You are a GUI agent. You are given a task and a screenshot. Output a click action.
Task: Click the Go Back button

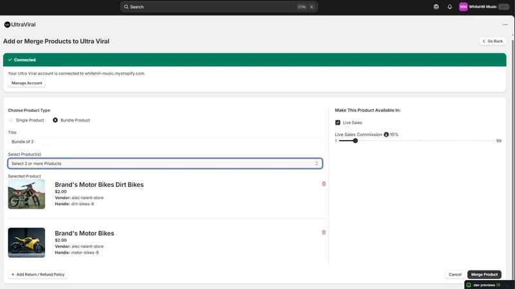click(492, 41)
